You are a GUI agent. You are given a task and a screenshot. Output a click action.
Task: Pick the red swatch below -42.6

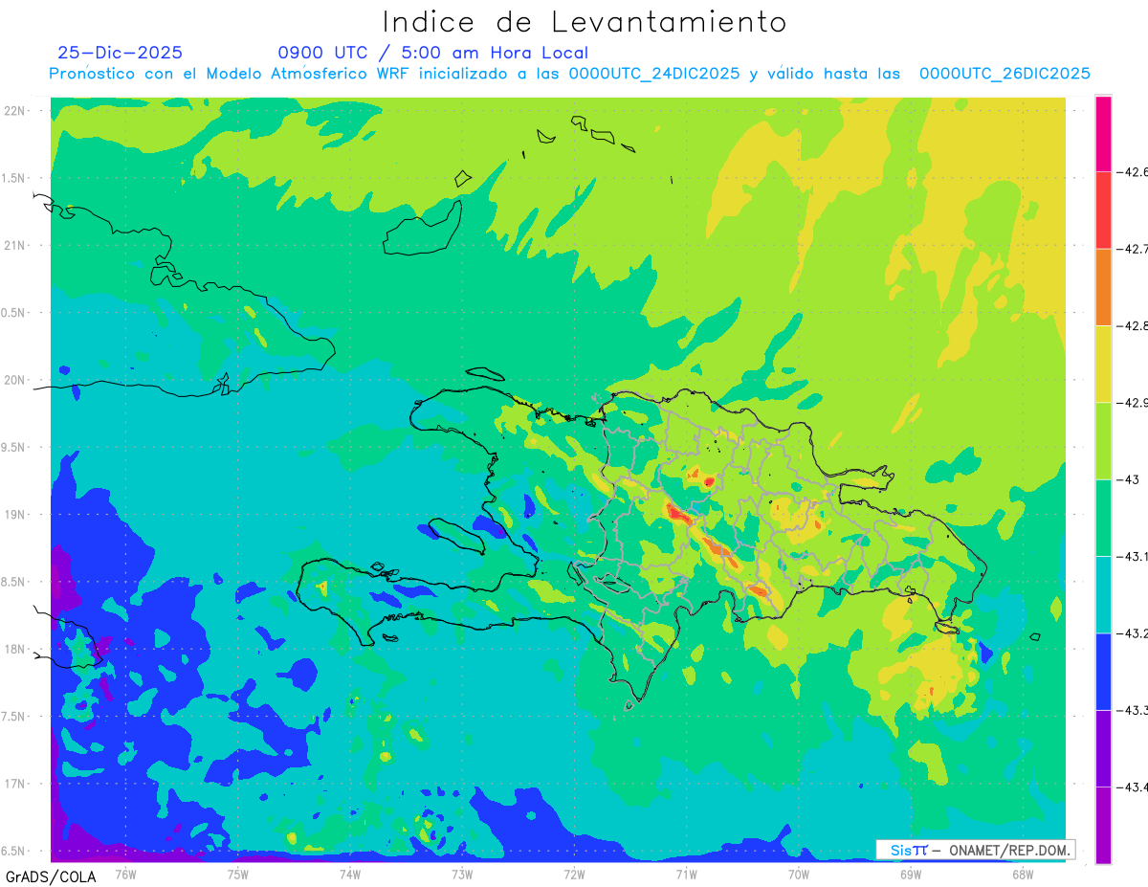tap(1103, 211)
